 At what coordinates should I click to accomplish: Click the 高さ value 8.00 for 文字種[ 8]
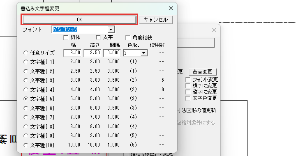[95, 126]
